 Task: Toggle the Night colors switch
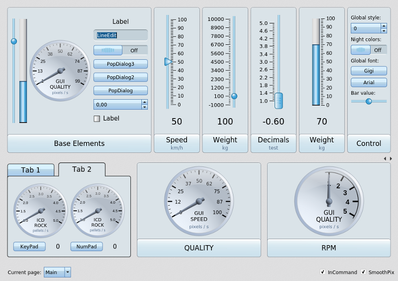[369, 50]
